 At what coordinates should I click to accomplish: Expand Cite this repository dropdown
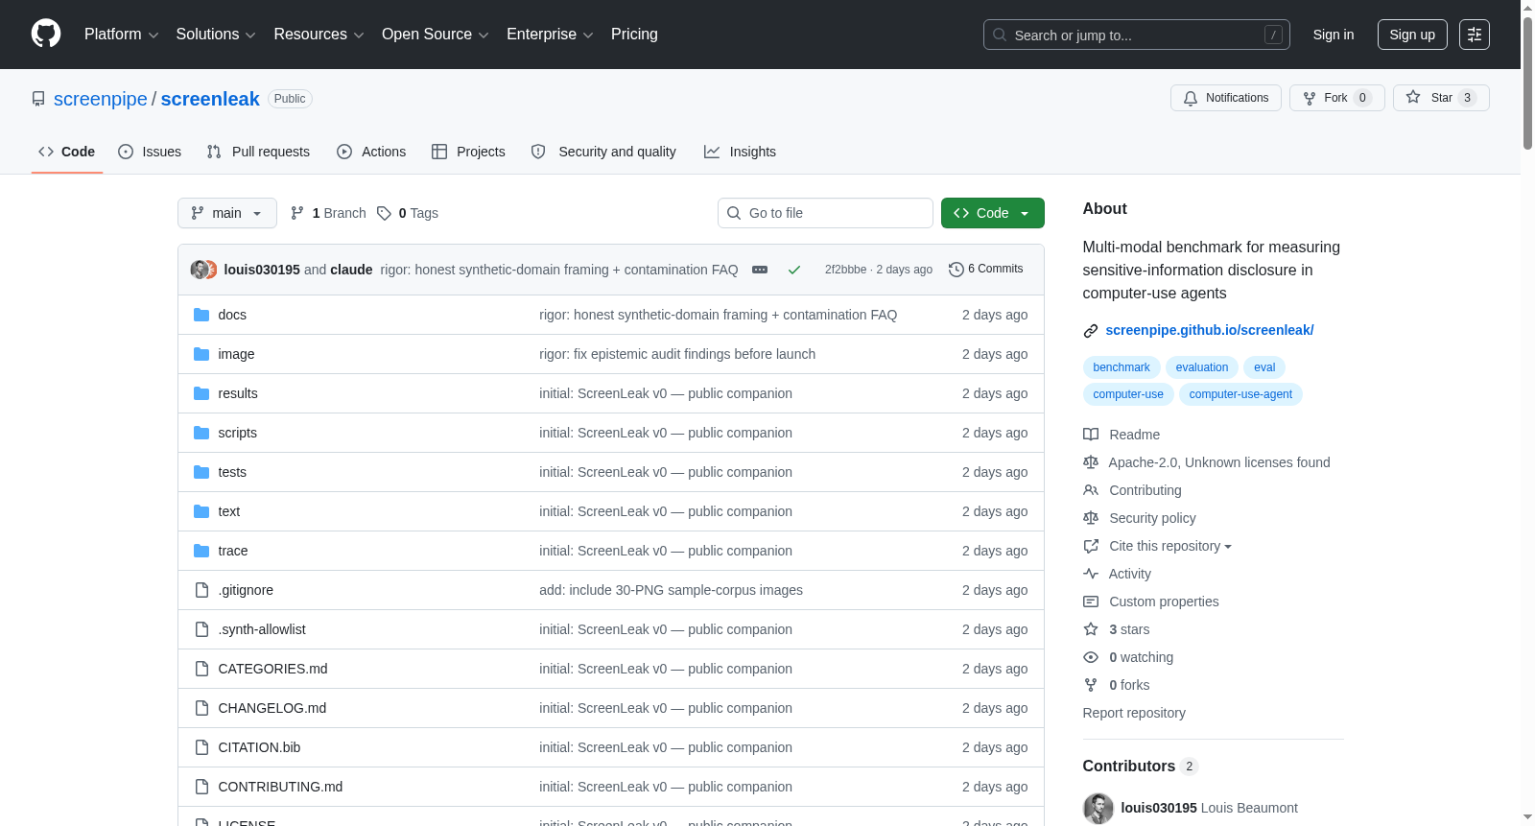point(1170,546)
